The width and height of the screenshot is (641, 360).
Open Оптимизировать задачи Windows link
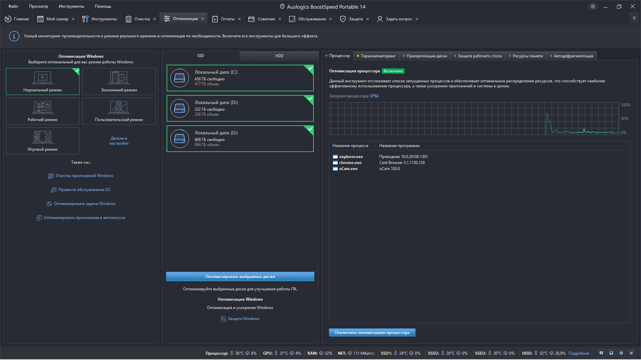[81, 204]
